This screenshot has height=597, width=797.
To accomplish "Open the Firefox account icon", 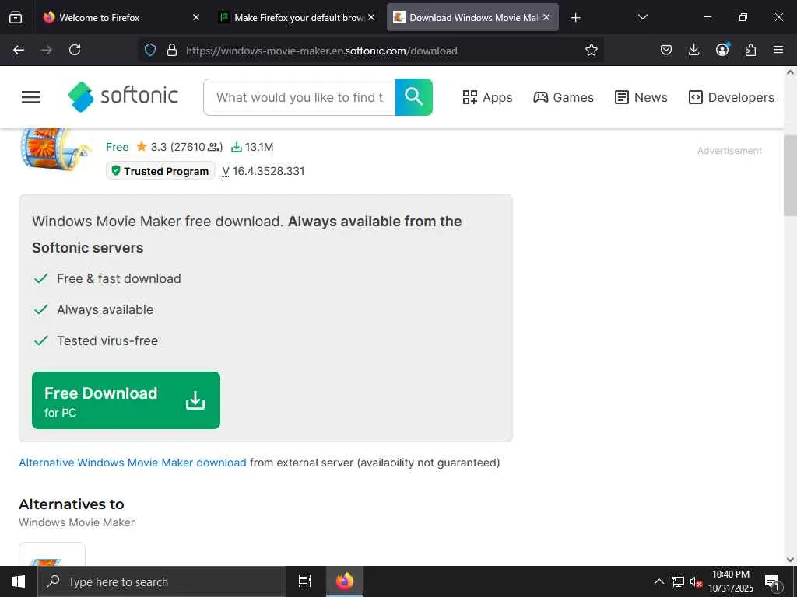I will click(x=722, y=50).
